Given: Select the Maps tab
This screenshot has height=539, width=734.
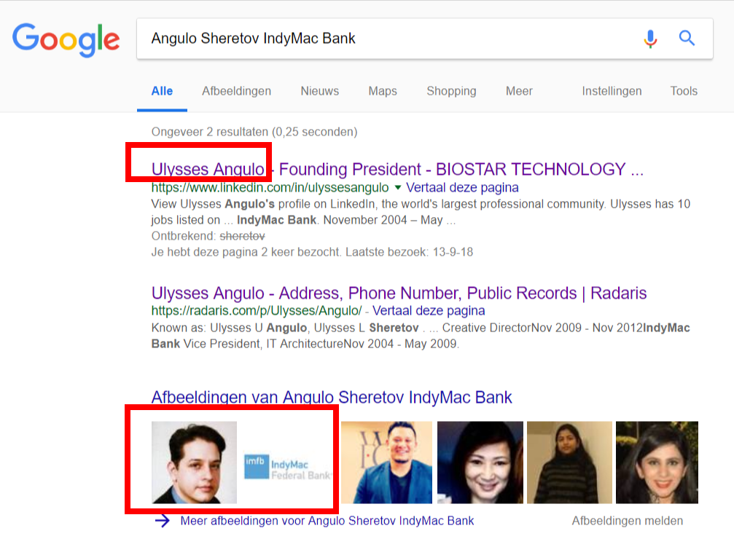Looking at the screenshot, I should pyautogui.click(x=383, y=91).
